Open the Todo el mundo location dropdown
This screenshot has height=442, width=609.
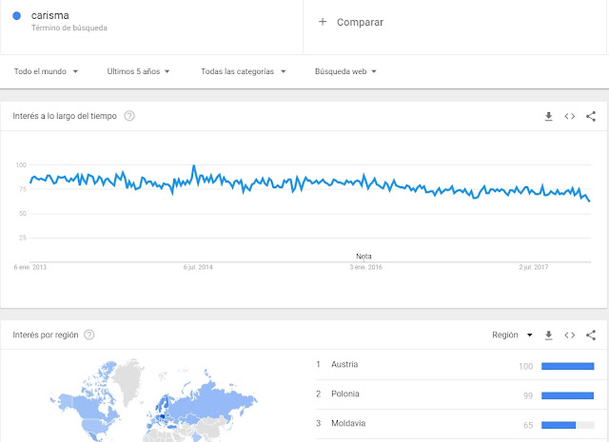coord(46,71)
